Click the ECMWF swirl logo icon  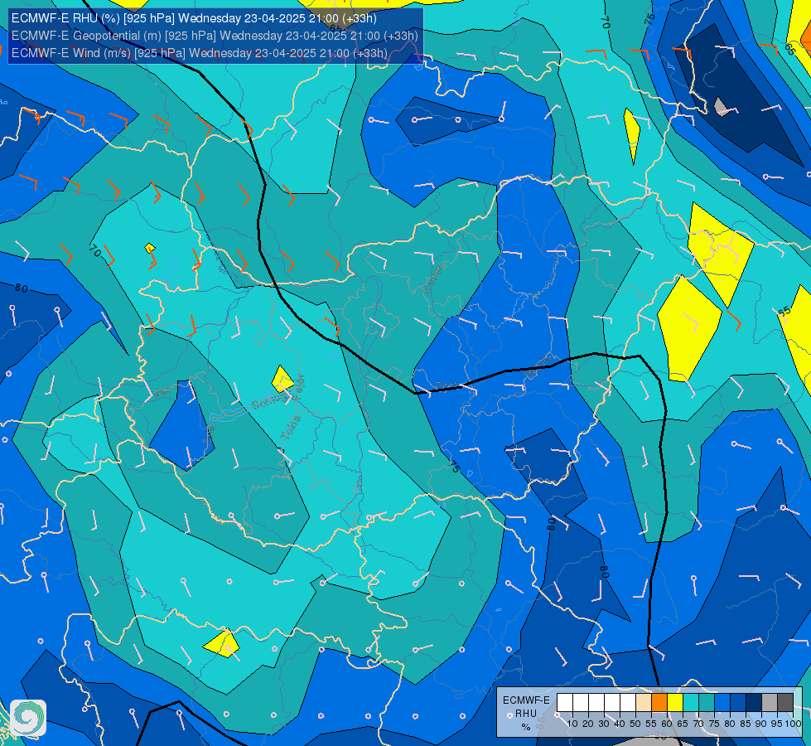pyautogui.click(x=28, y=718)
